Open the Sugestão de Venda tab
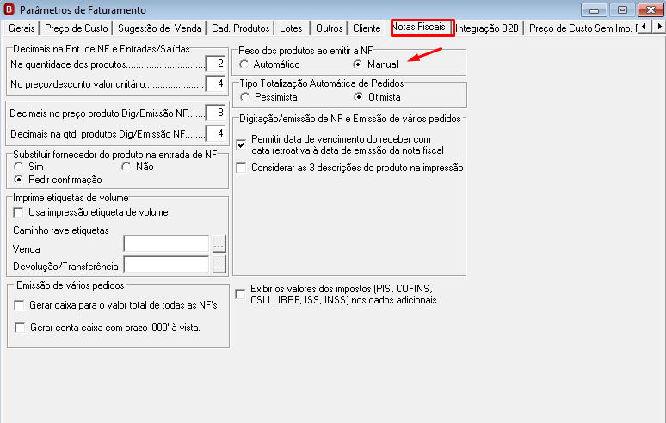This screenshot has height=423, width=666. [x=160, y=28]
